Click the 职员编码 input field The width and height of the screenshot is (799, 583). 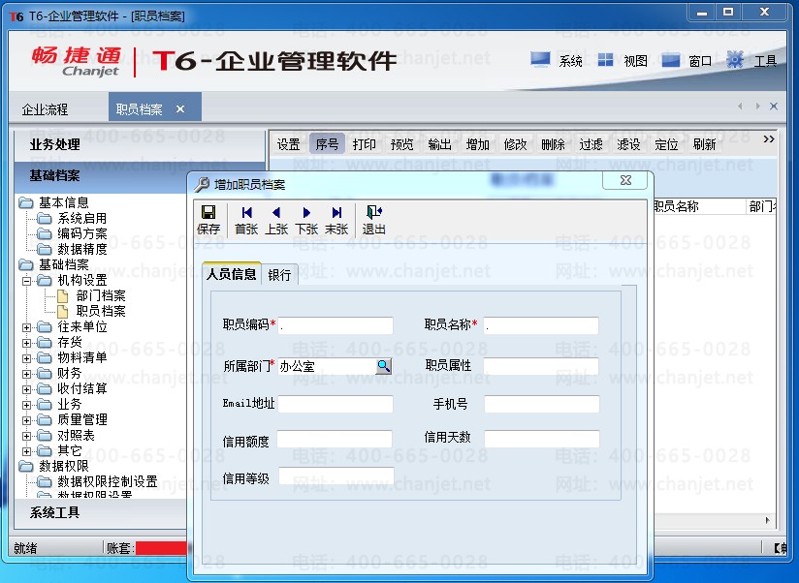(336, 325)
